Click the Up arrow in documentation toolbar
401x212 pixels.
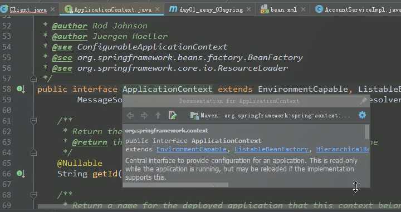[158, 116]
